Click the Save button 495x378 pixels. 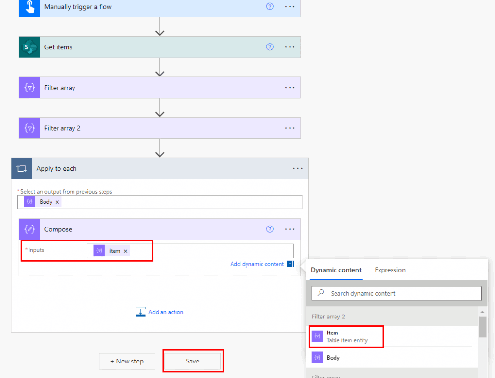tap(192, 361)
